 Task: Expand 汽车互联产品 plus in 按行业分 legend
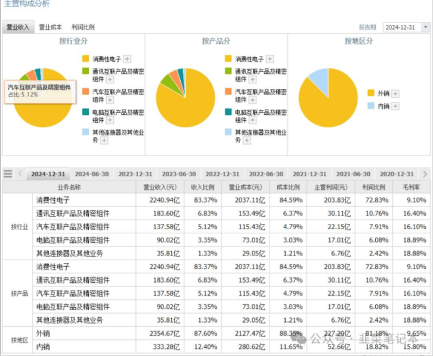pos(110,100)
